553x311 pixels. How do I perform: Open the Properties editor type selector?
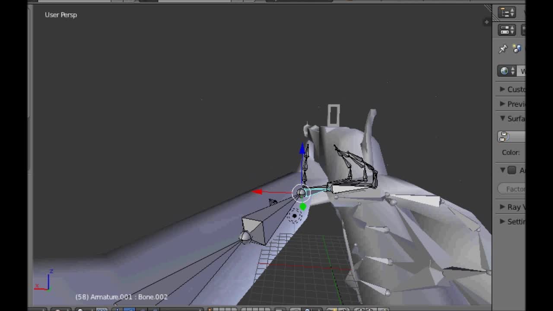click(507, 30)
